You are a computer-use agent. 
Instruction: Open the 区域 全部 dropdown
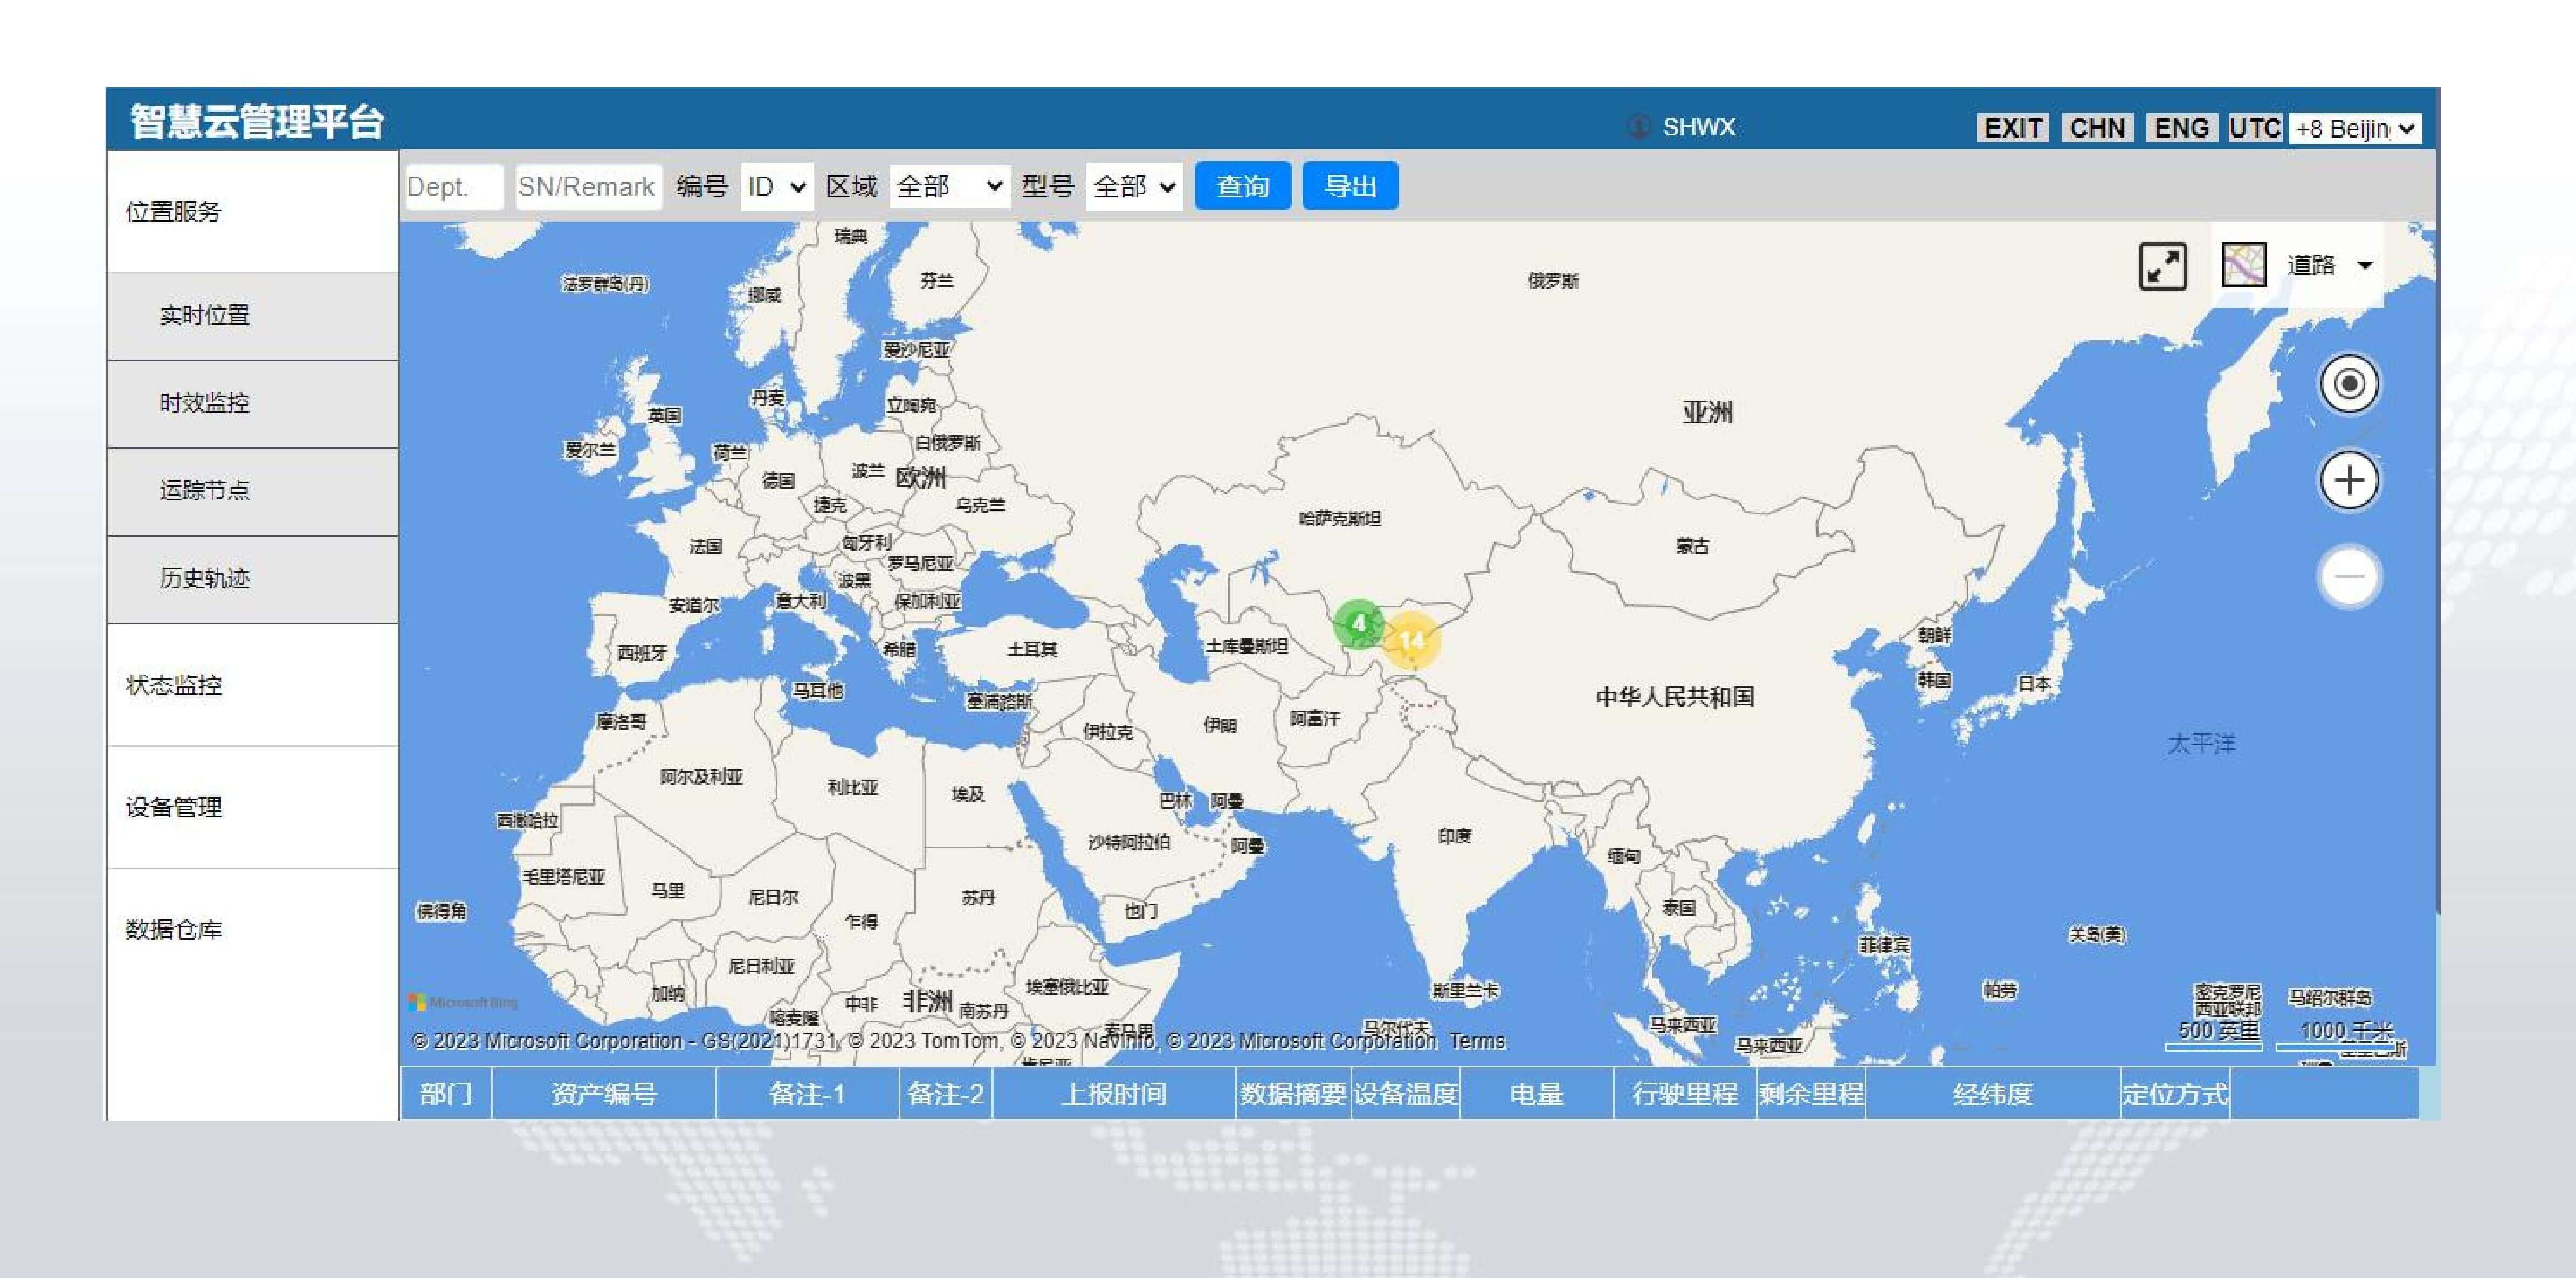coord(948,187)
